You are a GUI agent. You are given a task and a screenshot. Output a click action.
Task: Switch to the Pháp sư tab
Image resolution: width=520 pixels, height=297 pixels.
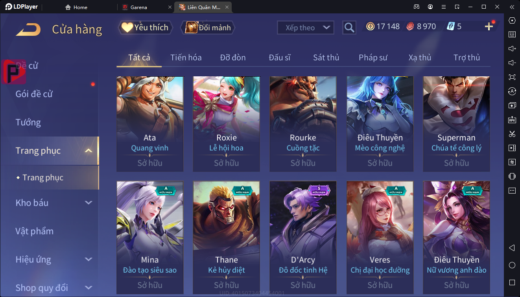tap(373, 57)
